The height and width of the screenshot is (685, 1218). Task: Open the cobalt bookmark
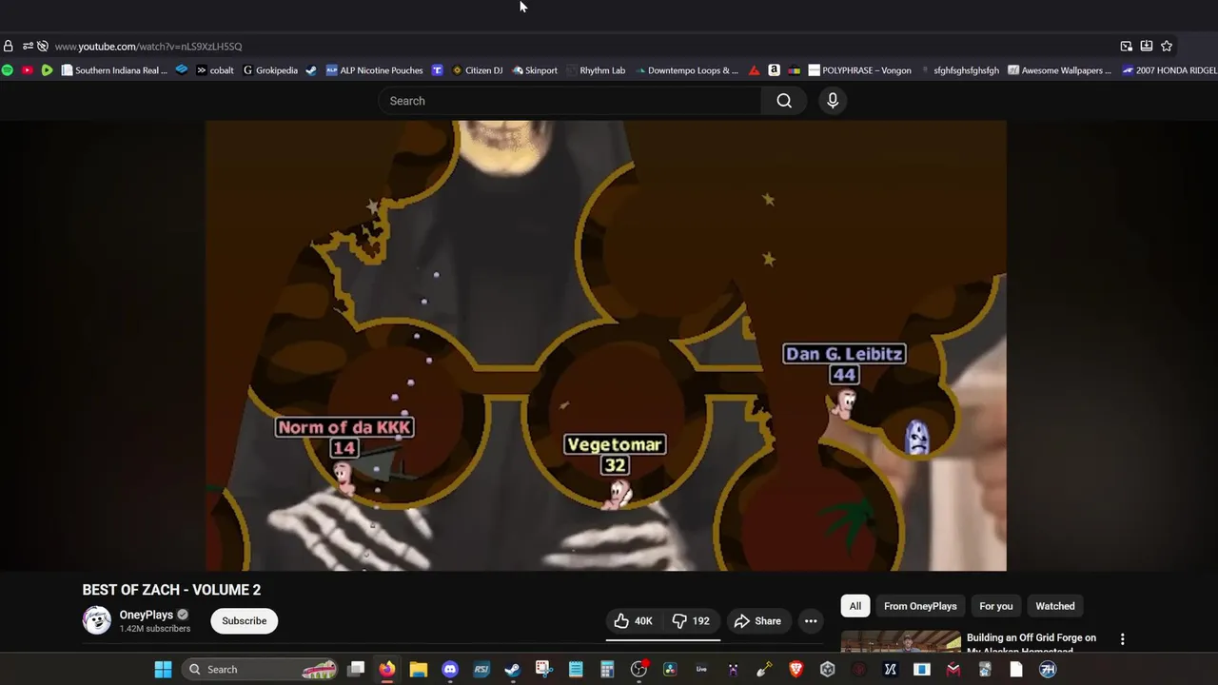coord(215,70)
